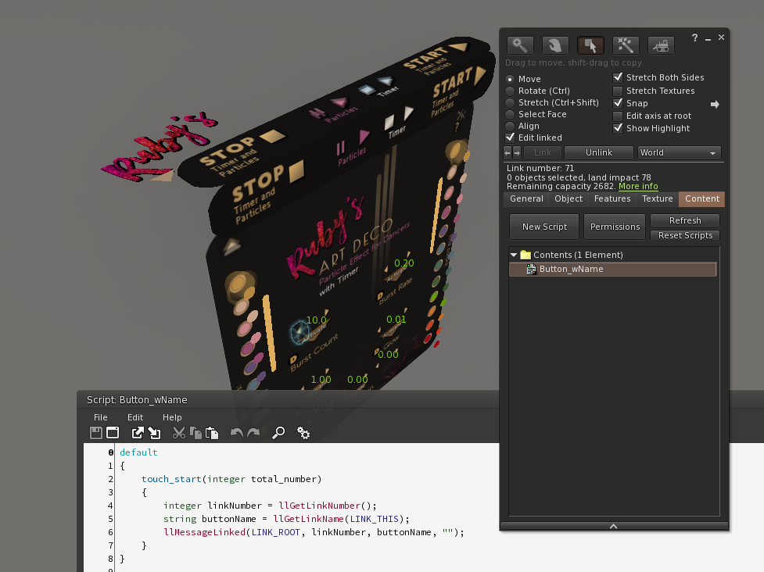764x572 pixels.
Task: Select the Rotate (Ctrl) radio button
Action: [511, 91]
